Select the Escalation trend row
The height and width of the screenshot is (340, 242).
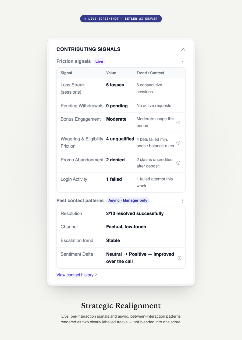click(121, 240)
